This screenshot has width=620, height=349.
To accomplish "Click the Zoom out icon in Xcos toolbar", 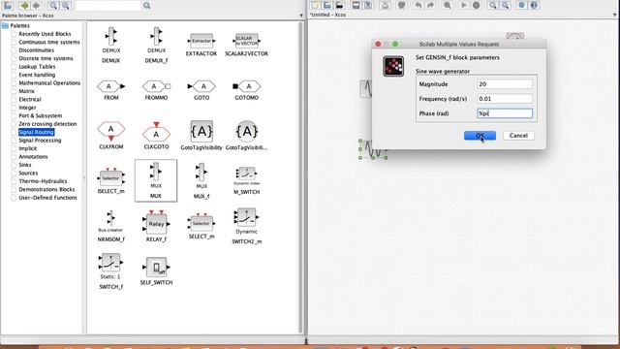I will coord(505,5).
